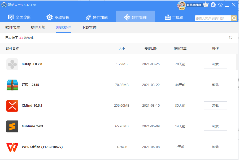Screen dimensions: 239x160
Task: Uninstall Sublime Text with 卸载 button
Action: 215,126
